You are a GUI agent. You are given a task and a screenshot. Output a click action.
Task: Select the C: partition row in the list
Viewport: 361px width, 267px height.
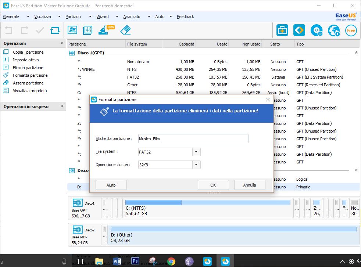coord(213,93)
